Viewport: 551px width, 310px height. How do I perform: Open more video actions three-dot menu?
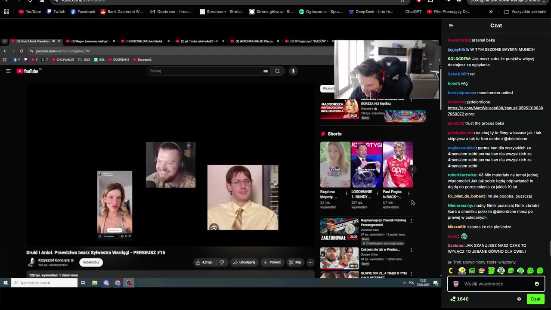(x=310, y=262)
